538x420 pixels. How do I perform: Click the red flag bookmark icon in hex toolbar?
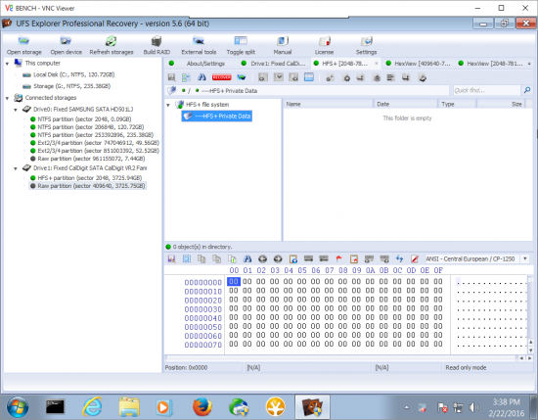(338, 258)
